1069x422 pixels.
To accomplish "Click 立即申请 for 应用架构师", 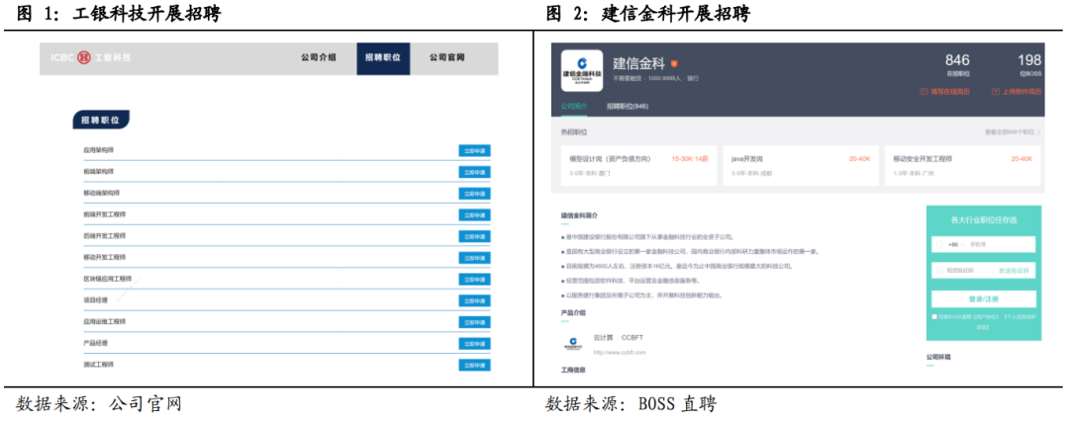I will click(x=474, y=151).
